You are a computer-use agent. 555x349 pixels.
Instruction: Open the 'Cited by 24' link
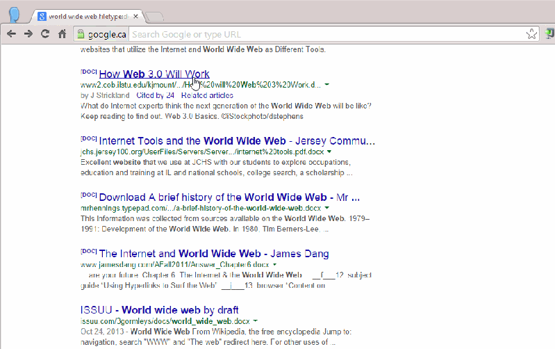[x=156, y=95]
